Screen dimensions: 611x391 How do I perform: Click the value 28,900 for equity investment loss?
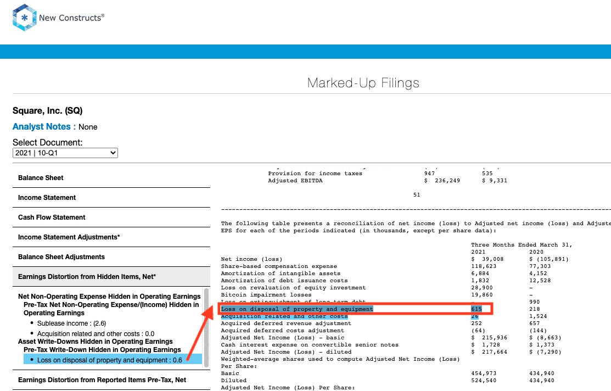pyautogui.click(x=482, y=288)
